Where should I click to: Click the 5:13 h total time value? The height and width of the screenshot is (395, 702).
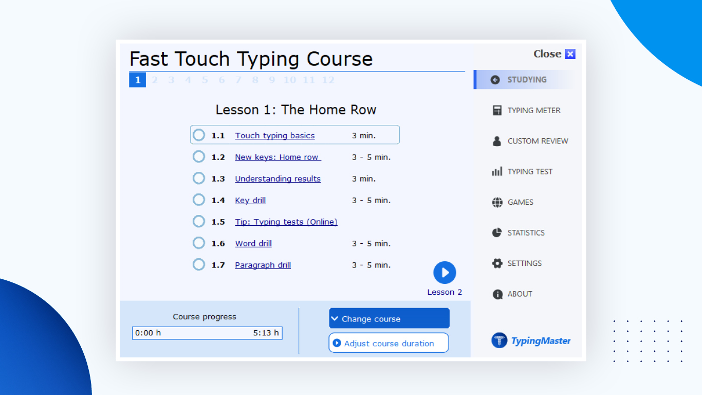pos(266,333)
